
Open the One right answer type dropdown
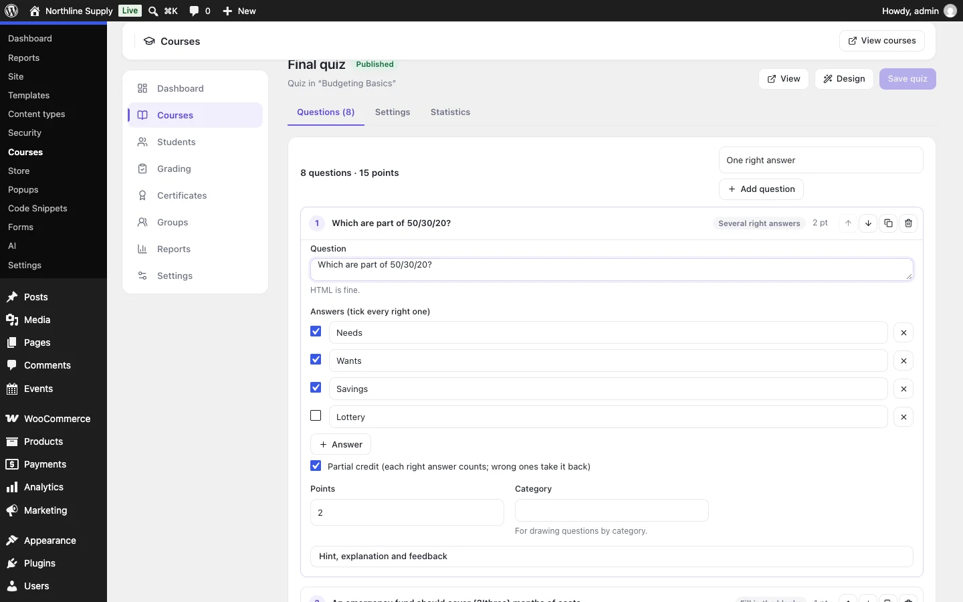click(x=821, y=161)
